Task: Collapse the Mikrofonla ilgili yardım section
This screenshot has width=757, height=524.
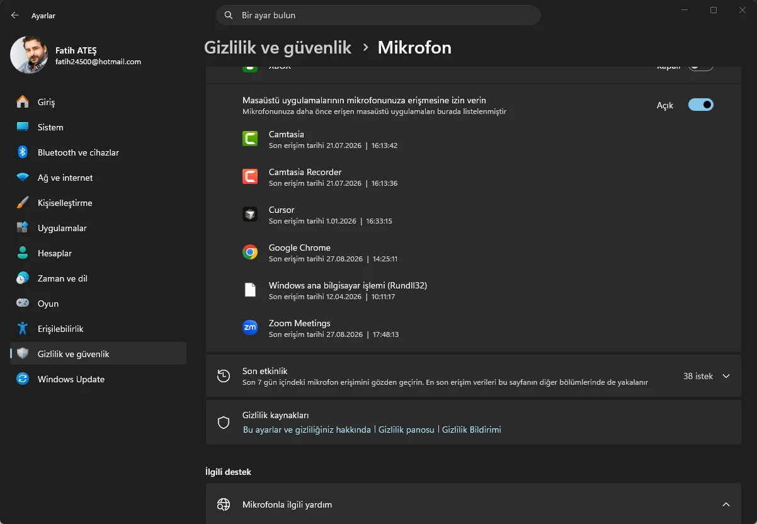Action: click(x=726, y=504)
